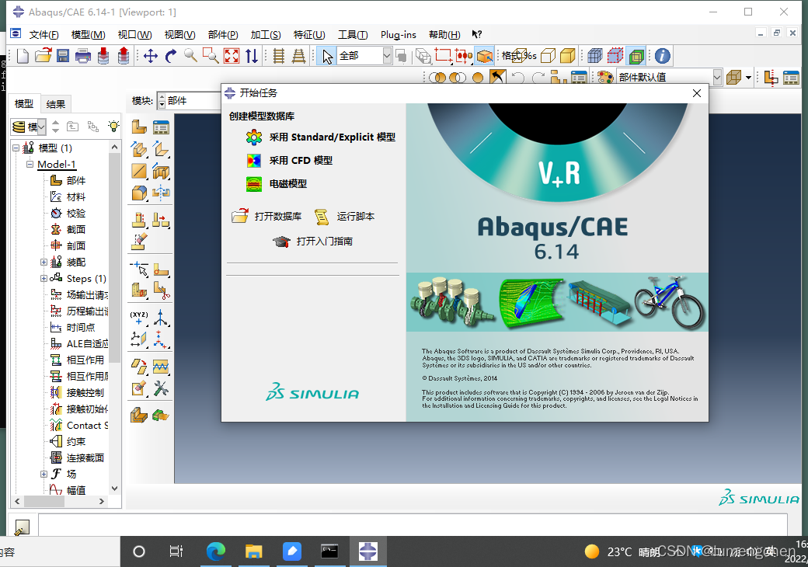Open Microsoft Edge from the taskbar
The width and height of the screenshot is (808, 567).
(x=215, y=551)
